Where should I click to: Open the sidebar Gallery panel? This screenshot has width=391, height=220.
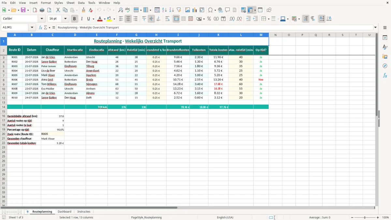tap(385, 56)
